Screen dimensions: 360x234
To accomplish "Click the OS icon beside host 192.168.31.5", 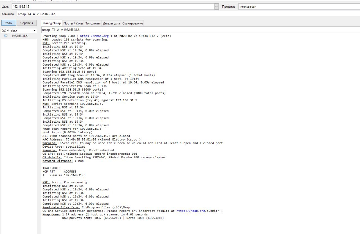I will pos(6,36).
